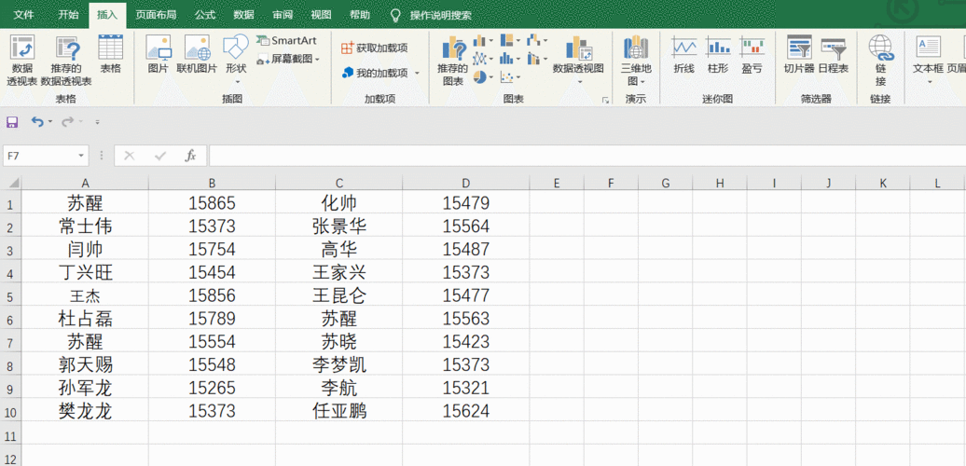
Task: Select cell B1 containing 15865
Action: 212,202
